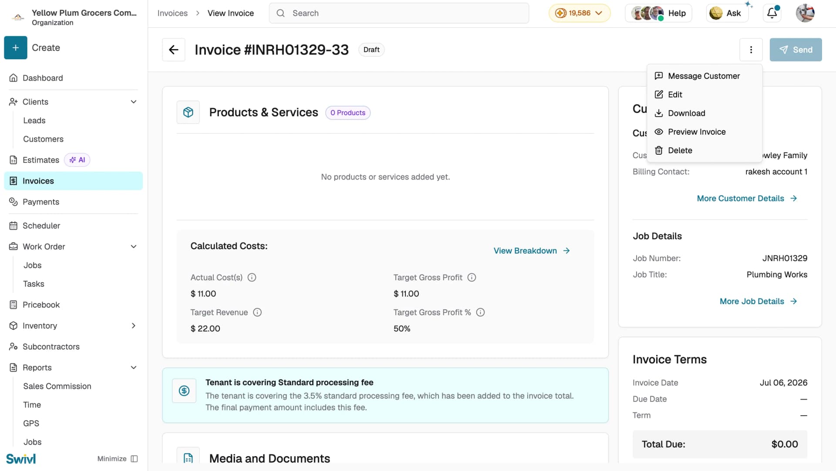Click the Plumbing Works job title
This screenshot has width=836, height=471.
click(x=777, y=275)
